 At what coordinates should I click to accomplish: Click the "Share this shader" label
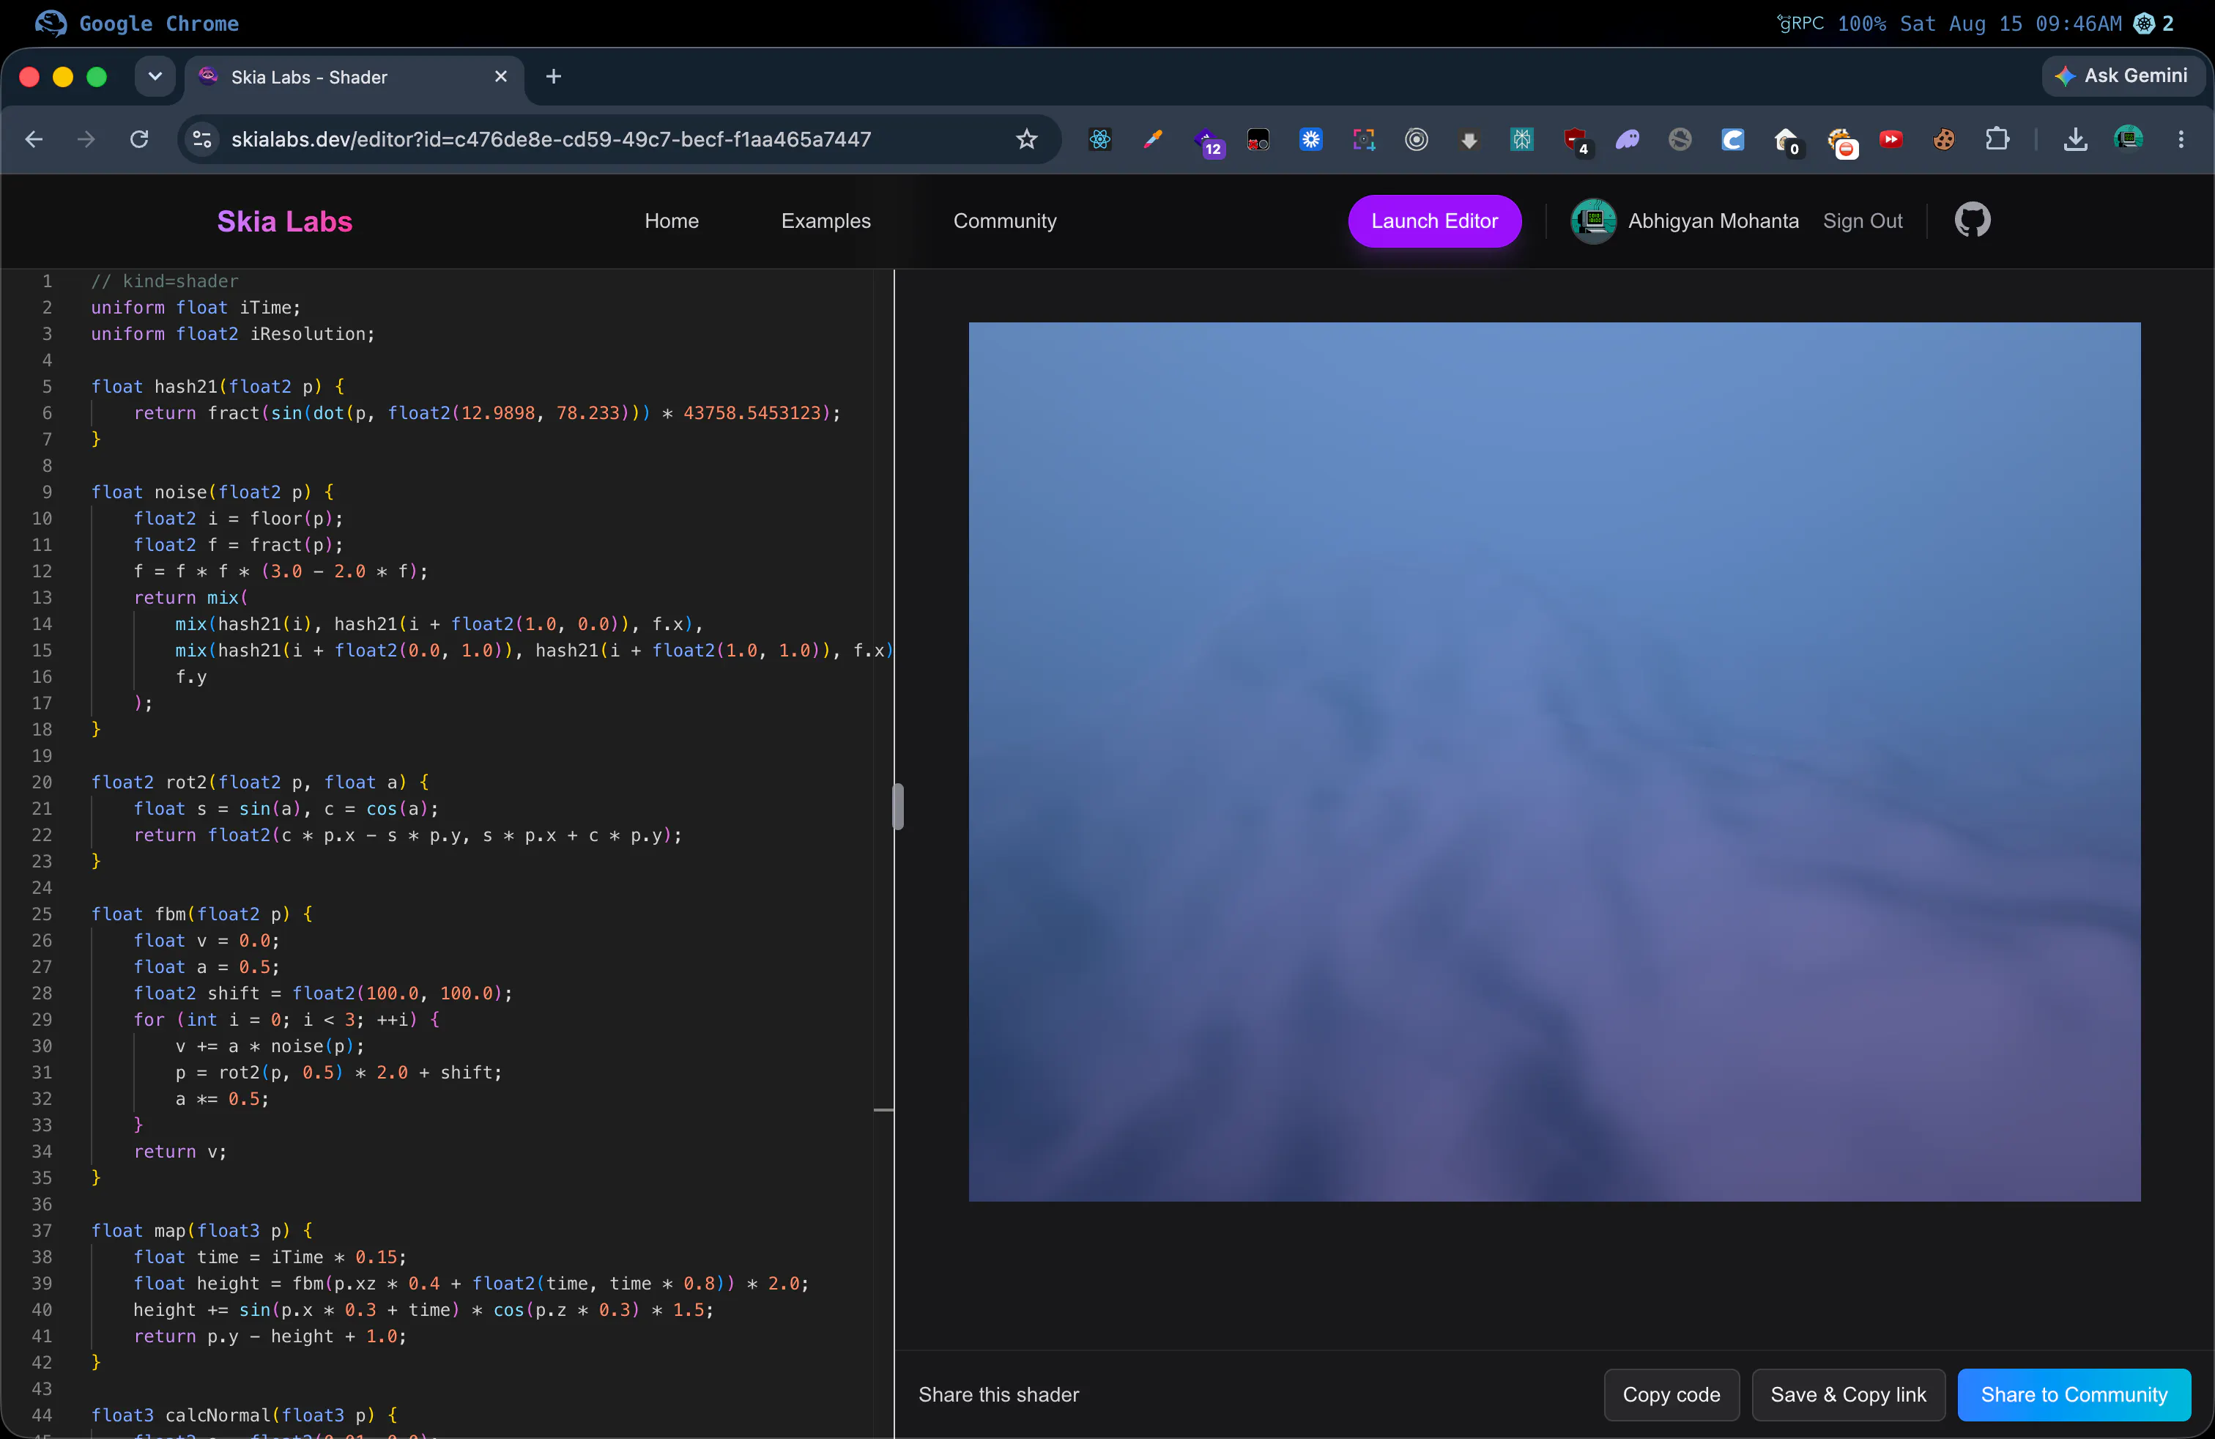998,1394
